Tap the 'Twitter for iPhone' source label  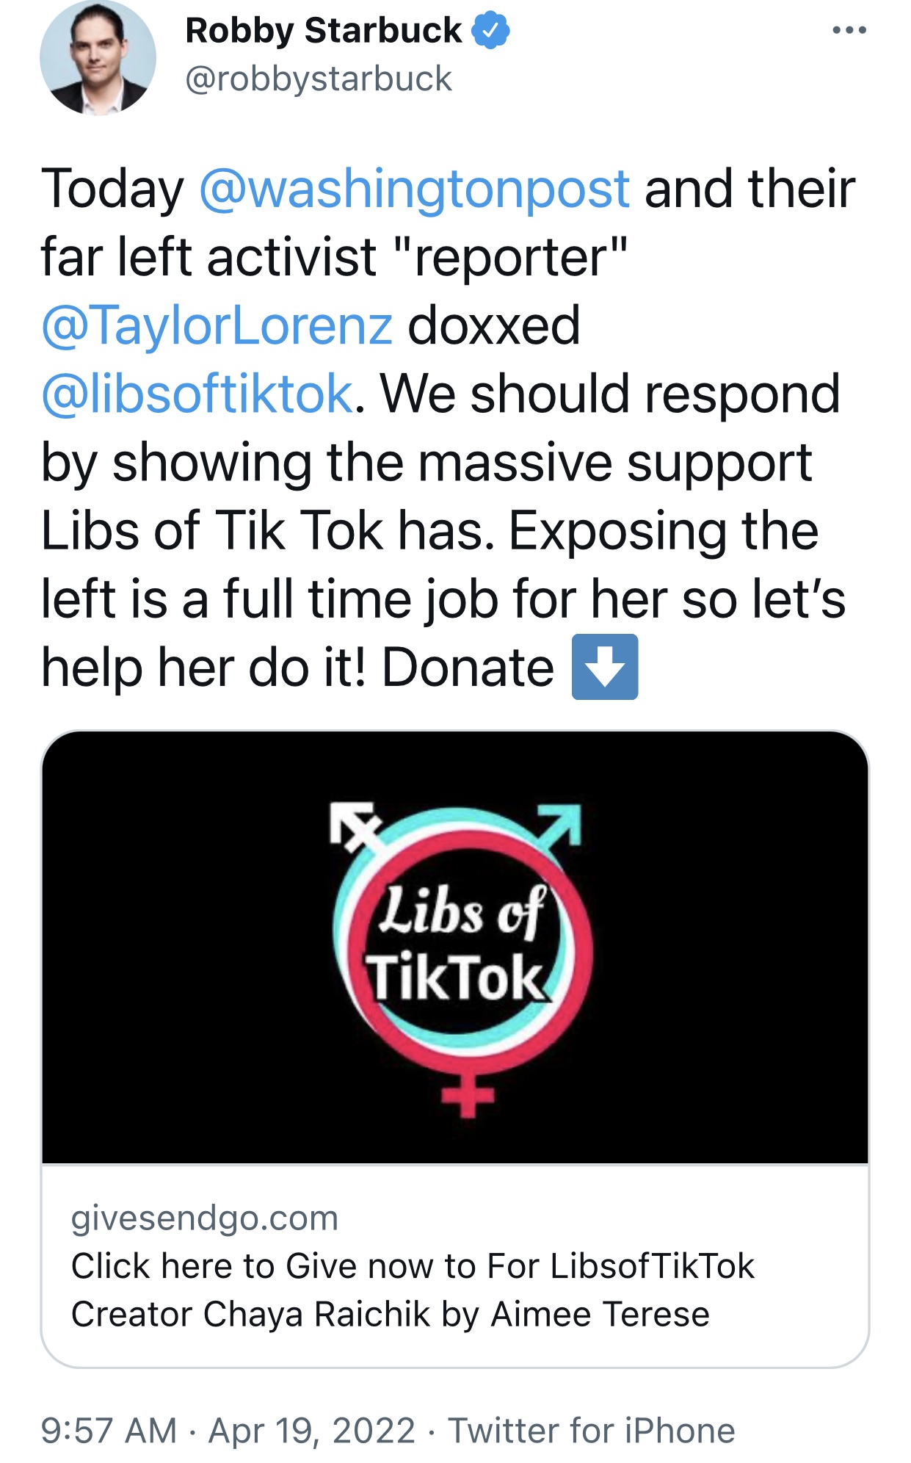(x=592, y=1430)
